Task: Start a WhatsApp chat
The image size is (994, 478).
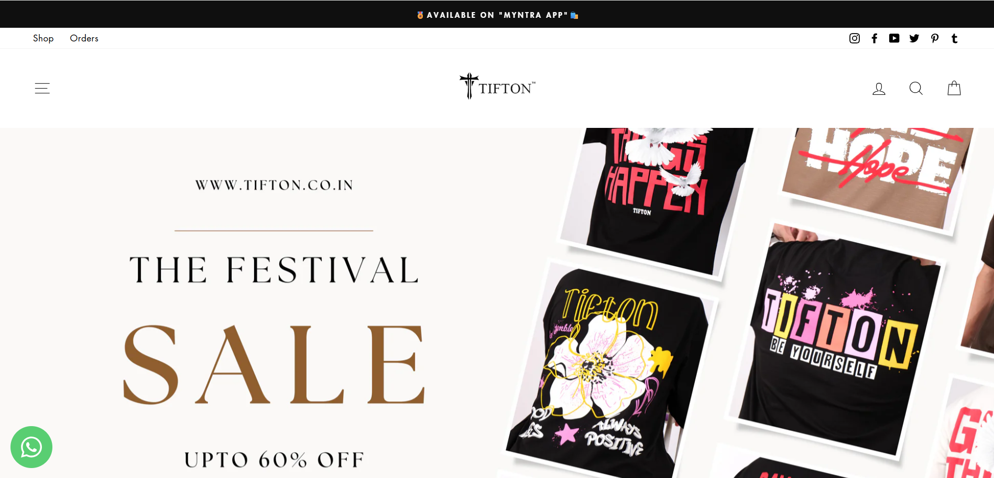Action: coord(31,447)
